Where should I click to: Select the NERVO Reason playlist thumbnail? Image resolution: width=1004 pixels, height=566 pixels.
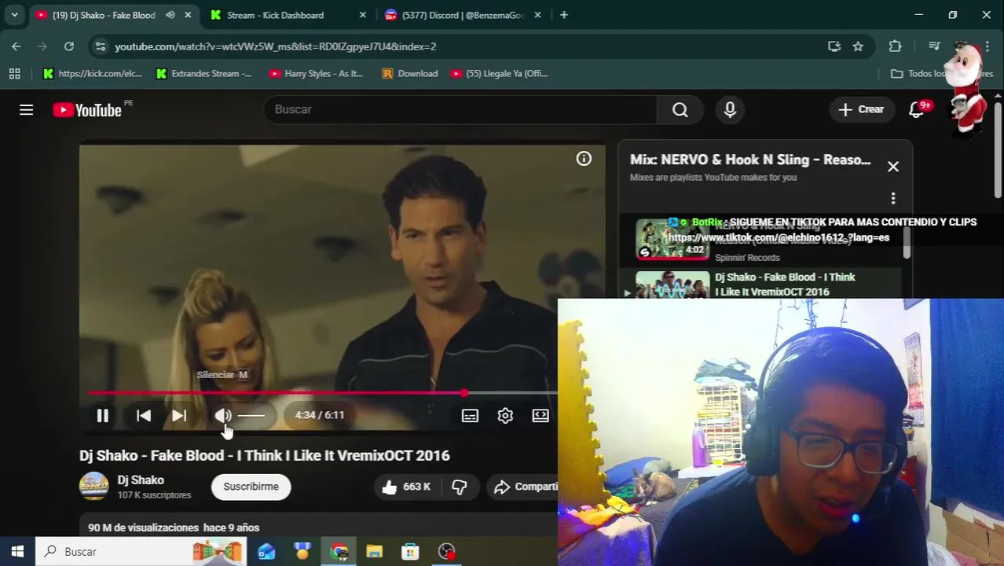[672, 239]
